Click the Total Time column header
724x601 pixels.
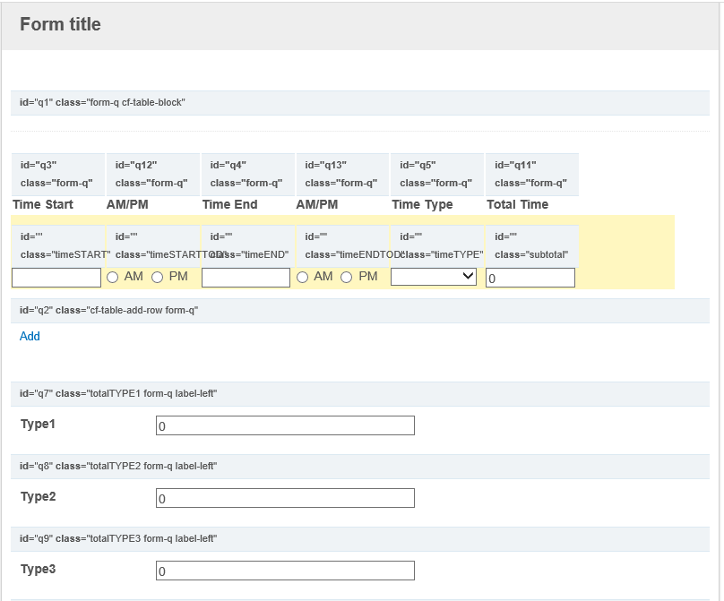pyautogui.click(x=517, y=205)
